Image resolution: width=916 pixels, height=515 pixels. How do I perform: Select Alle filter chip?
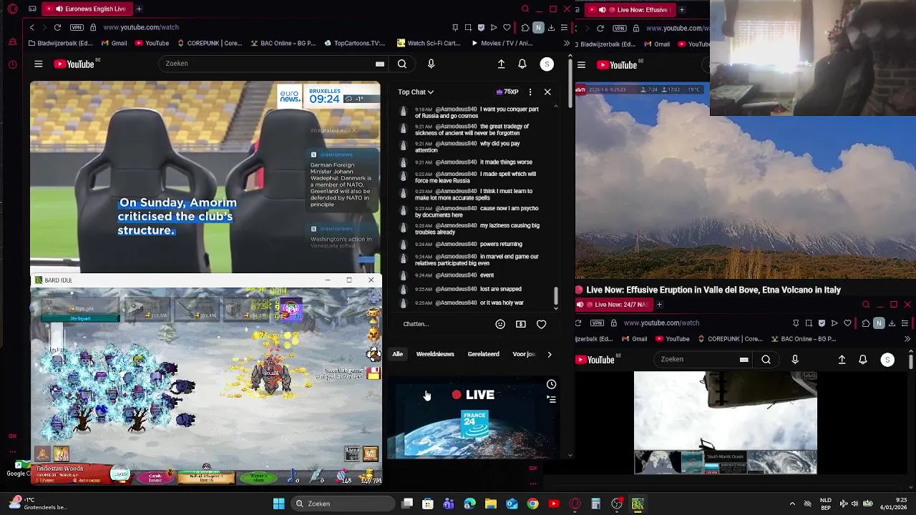pos(398,354)
